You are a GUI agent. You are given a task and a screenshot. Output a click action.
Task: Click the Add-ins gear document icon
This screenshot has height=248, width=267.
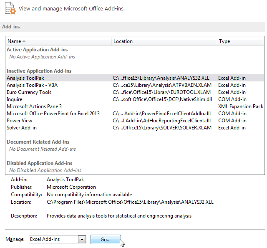[10, 8]
